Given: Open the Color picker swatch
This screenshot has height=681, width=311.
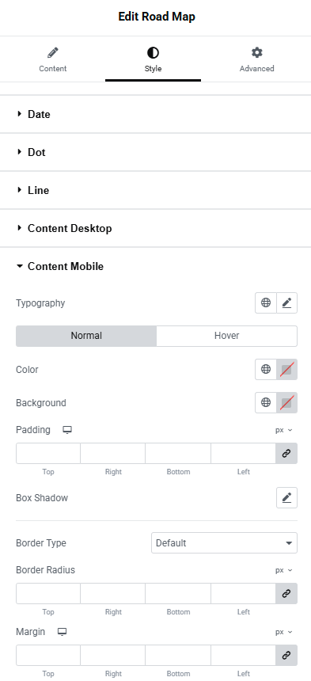Looking at the screenshot, I should point(286,370).
